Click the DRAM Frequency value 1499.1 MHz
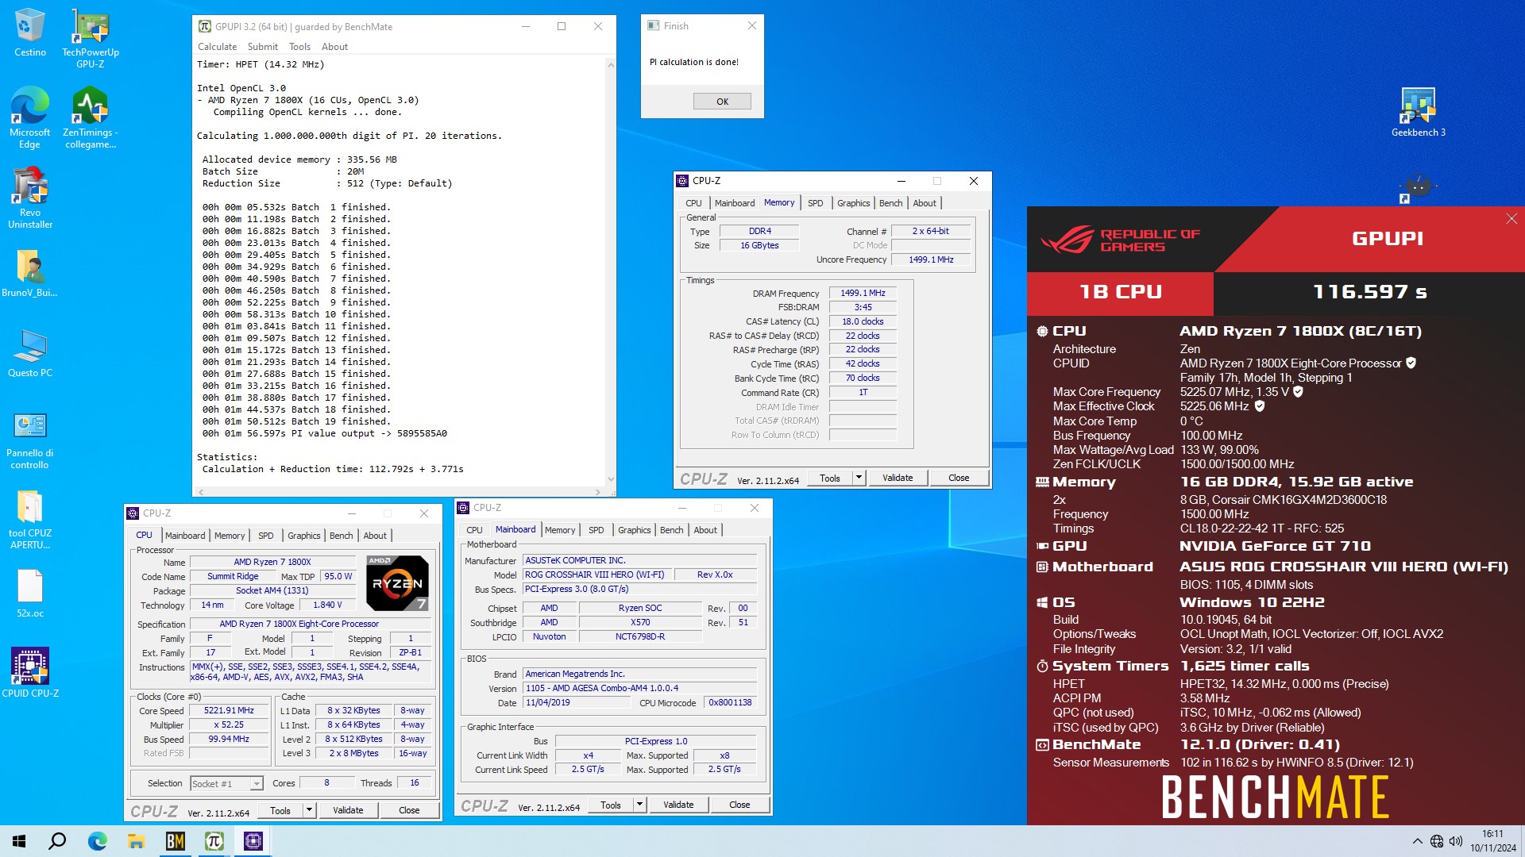This screenshot has height=857, width=1525. [x=863, y=293]
